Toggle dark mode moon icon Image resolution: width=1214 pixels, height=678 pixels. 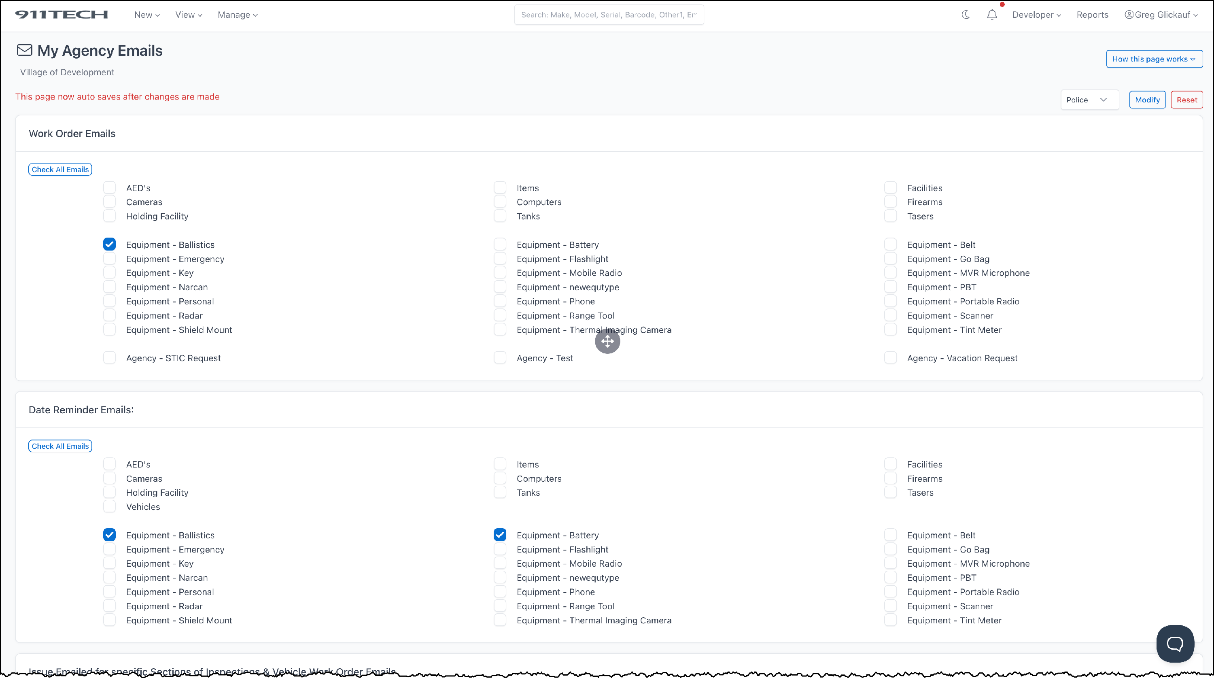(x=966, y=15)
